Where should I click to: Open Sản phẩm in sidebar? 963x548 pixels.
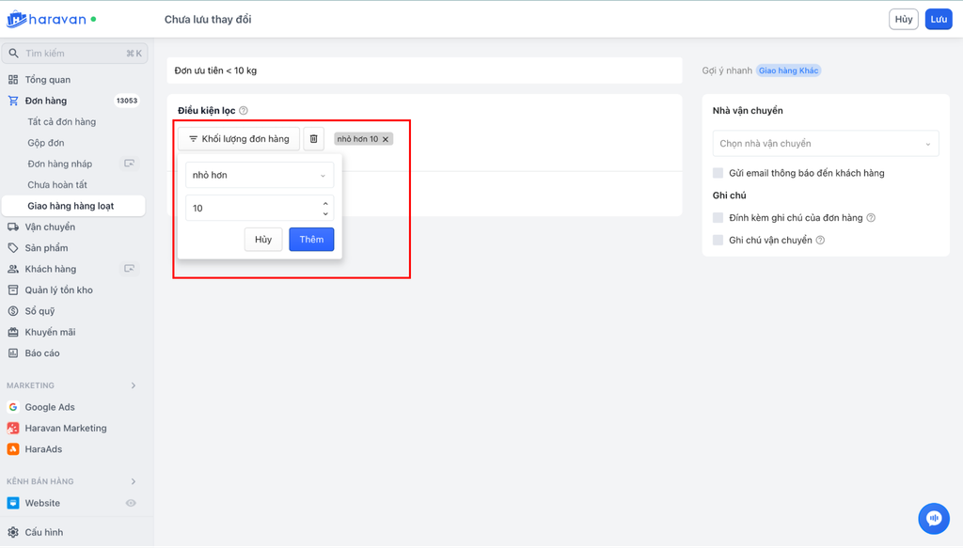point(46,248)
